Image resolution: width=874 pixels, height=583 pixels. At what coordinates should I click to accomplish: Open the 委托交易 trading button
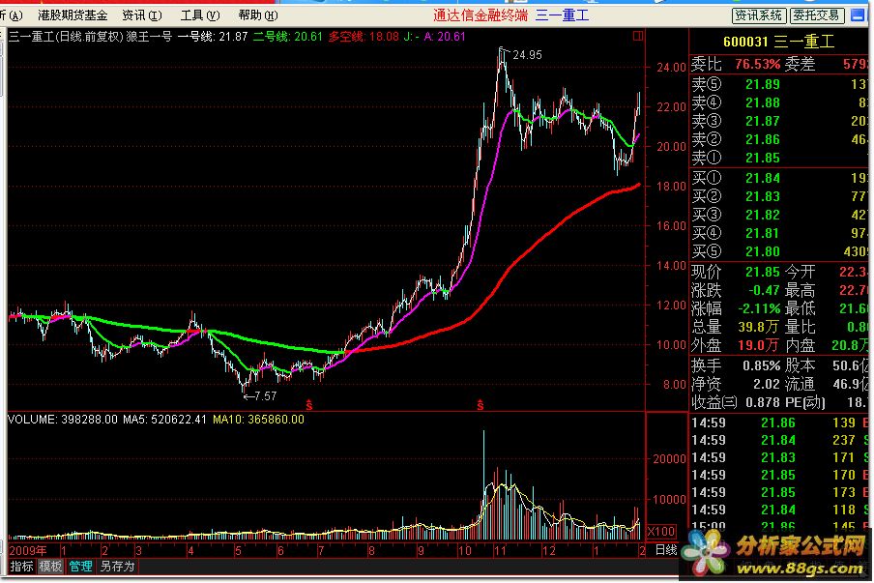817,15
